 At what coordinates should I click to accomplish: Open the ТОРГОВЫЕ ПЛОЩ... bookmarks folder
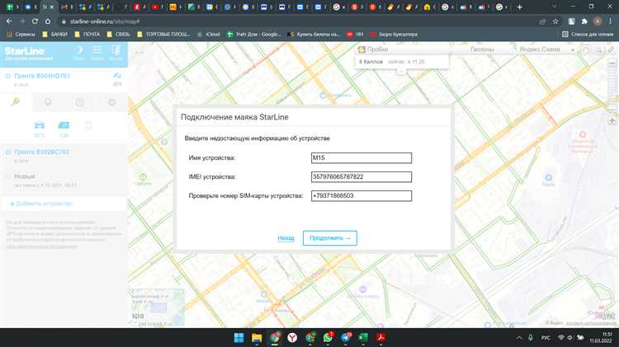pyautogui.click(x=163, y=35)
